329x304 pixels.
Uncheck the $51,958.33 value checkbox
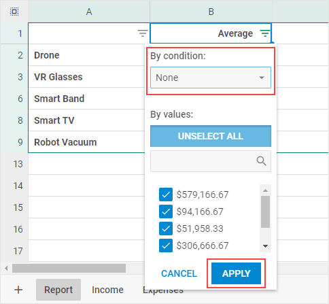(166, 229)
